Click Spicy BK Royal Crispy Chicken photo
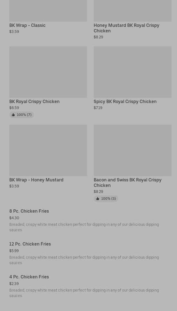177x311 pixels. click(132, 72)
